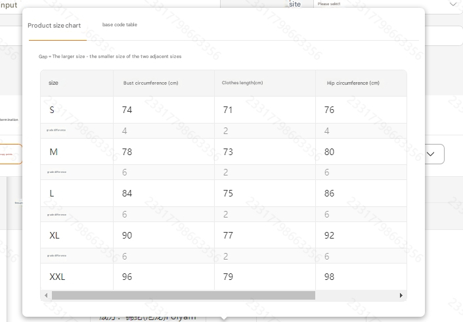Click the orange outlined button on left edge

11,154
